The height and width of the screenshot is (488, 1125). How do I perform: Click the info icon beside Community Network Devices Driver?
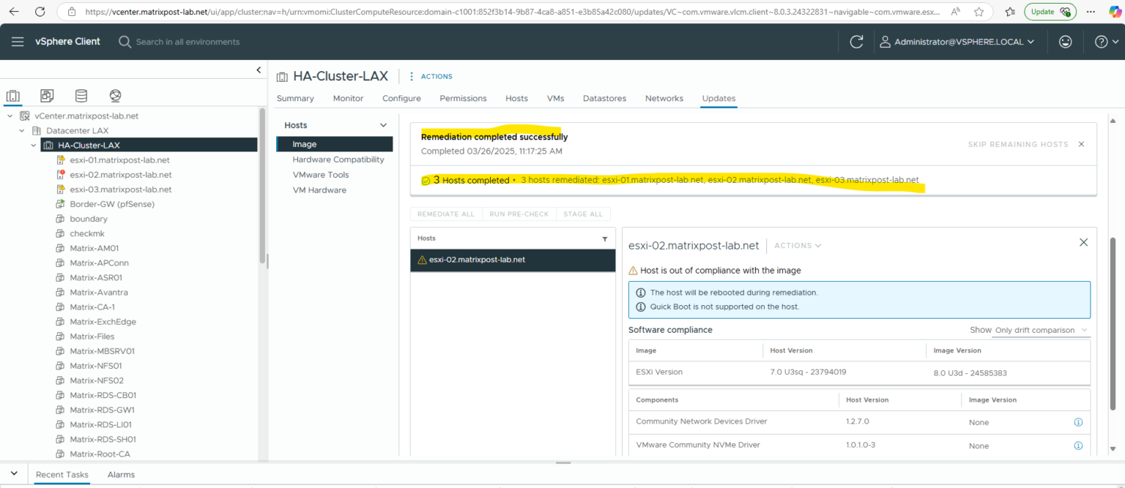coord(1078,422)
